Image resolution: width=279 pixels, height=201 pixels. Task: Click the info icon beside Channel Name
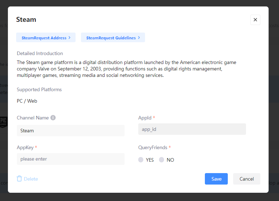53,118
